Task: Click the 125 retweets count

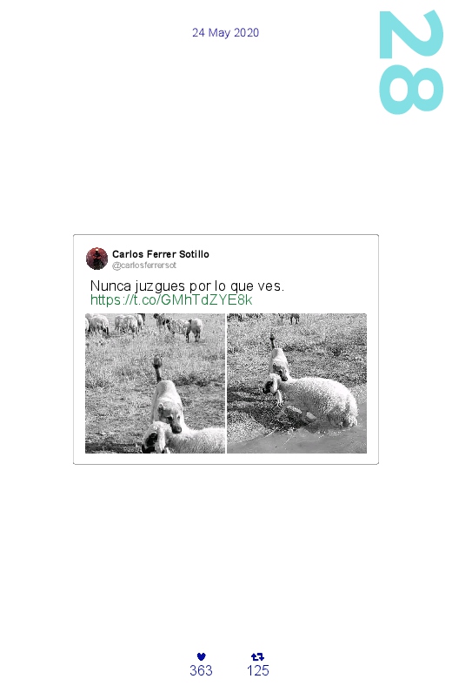Action: point(258,670)
